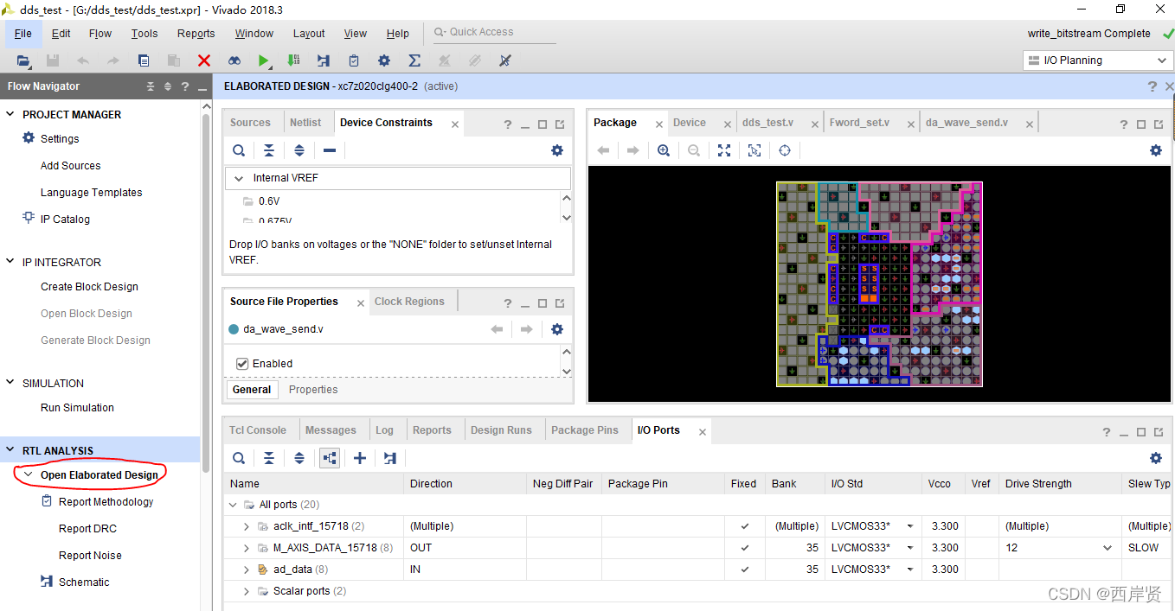
Task: Open settings gear in main toolbar
Action: click(384, 60)
